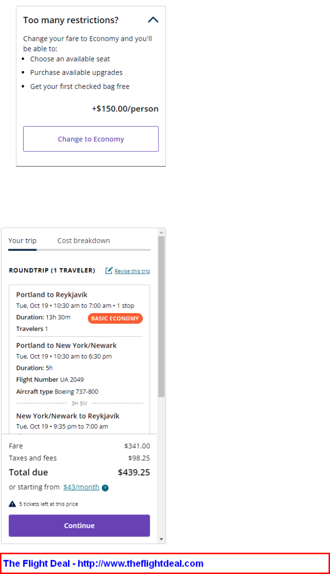Select the Your trip tab
Image resolution: width=330 pixels, height=574 pixels.
[22, 241]
